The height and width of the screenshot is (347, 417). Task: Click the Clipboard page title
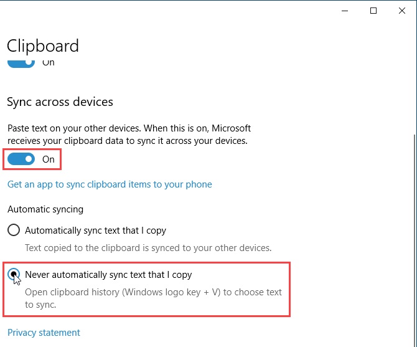(42, 45)
